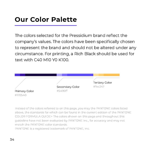Click the 'Primary Color' label
Viewport: 151px width, 151px height.
click(24, 91)
